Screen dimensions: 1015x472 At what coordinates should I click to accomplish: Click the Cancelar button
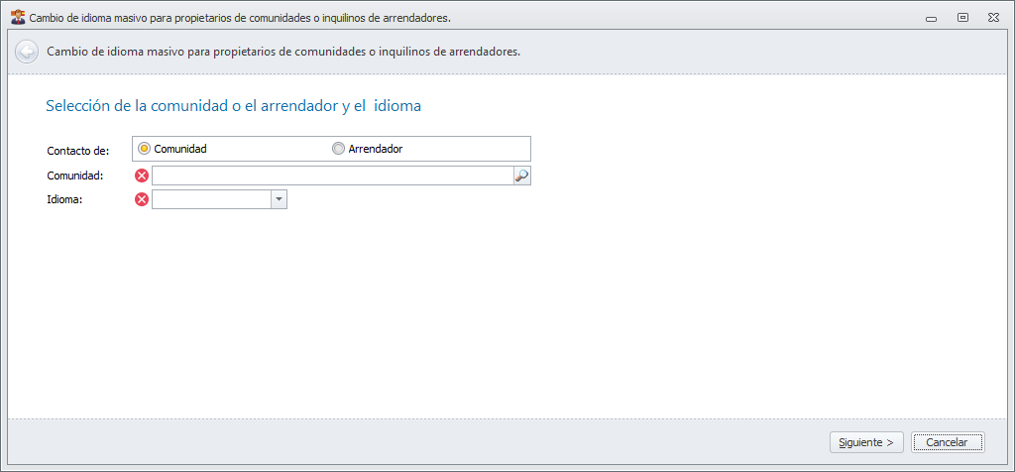point(947,443)
